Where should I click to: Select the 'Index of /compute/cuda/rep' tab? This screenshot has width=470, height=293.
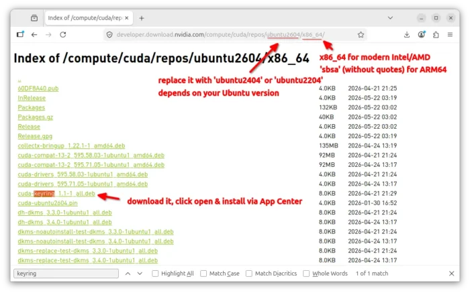89,18
